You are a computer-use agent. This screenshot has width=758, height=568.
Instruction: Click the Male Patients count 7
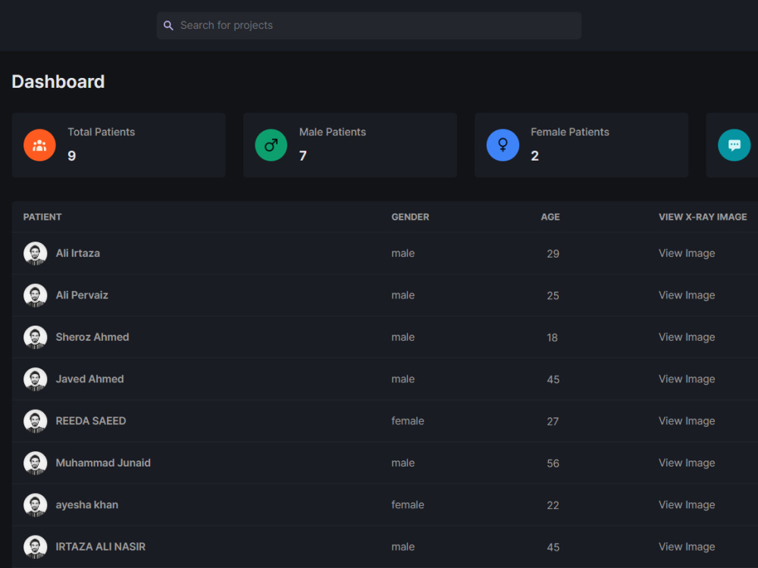pos(302,156)
